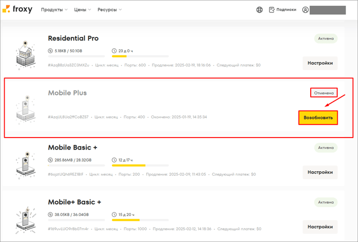This screenshot has width=358, height=242.
Task: Click Активна badge on Mobile Basic +
Action: (x=326, y=147)
